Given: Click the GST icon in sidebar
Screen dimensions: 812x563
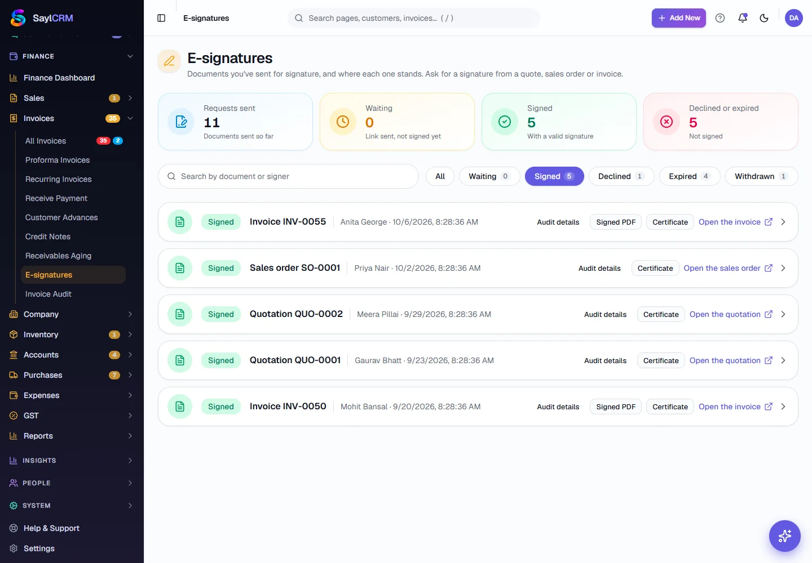Looking at the screenshot, I should [x=14, y=415].
